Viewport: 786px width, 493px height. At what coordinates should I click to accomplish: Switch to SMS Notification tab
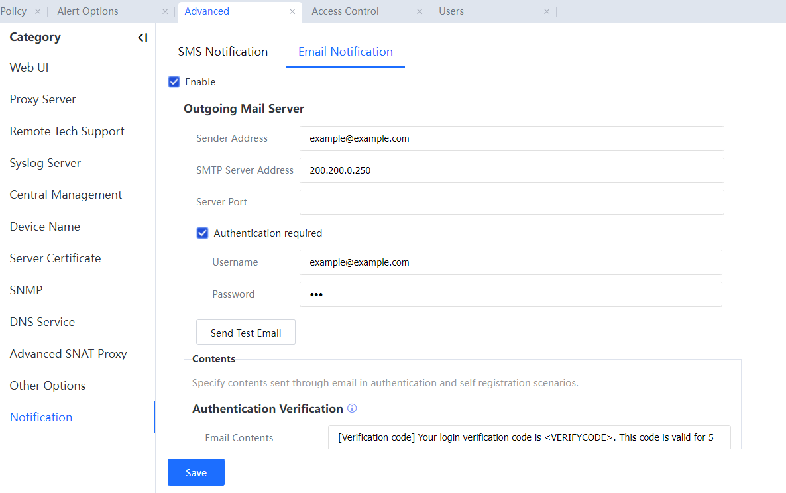(223, 52)
